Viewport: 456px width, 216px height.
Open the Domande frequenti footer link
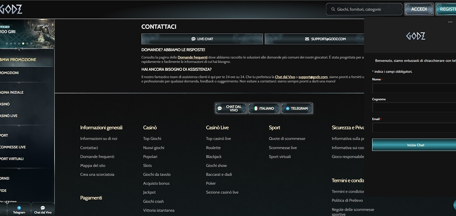97,156
